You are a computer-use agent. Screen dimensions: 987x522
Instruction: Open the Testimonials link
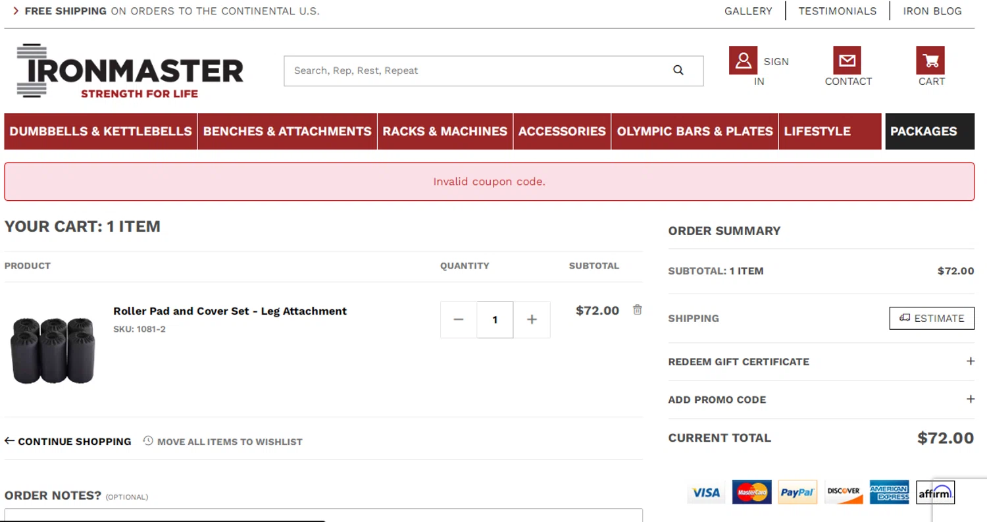[x=838, y=11]
